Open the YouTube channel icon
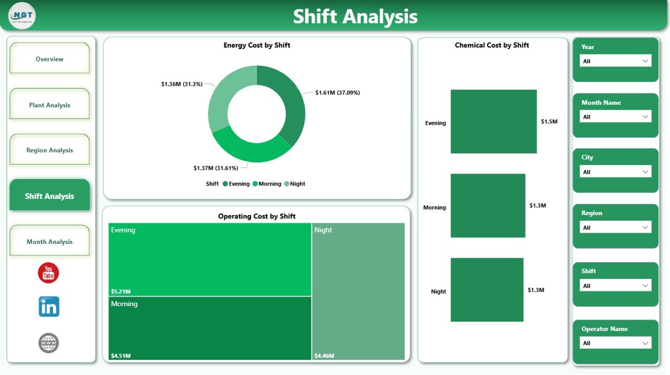Viewport: 670px width, 375px height. click(48, 272)
